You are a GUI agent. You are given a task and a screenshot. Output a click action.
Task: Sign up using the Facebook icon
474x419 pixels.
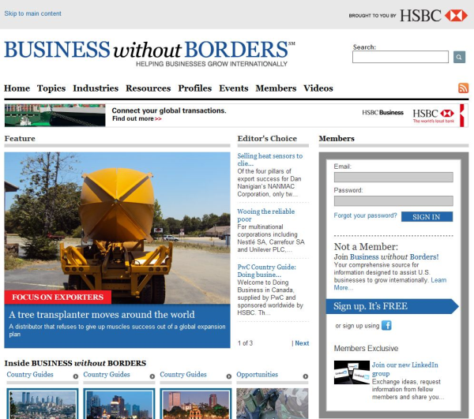pos(386,325)
